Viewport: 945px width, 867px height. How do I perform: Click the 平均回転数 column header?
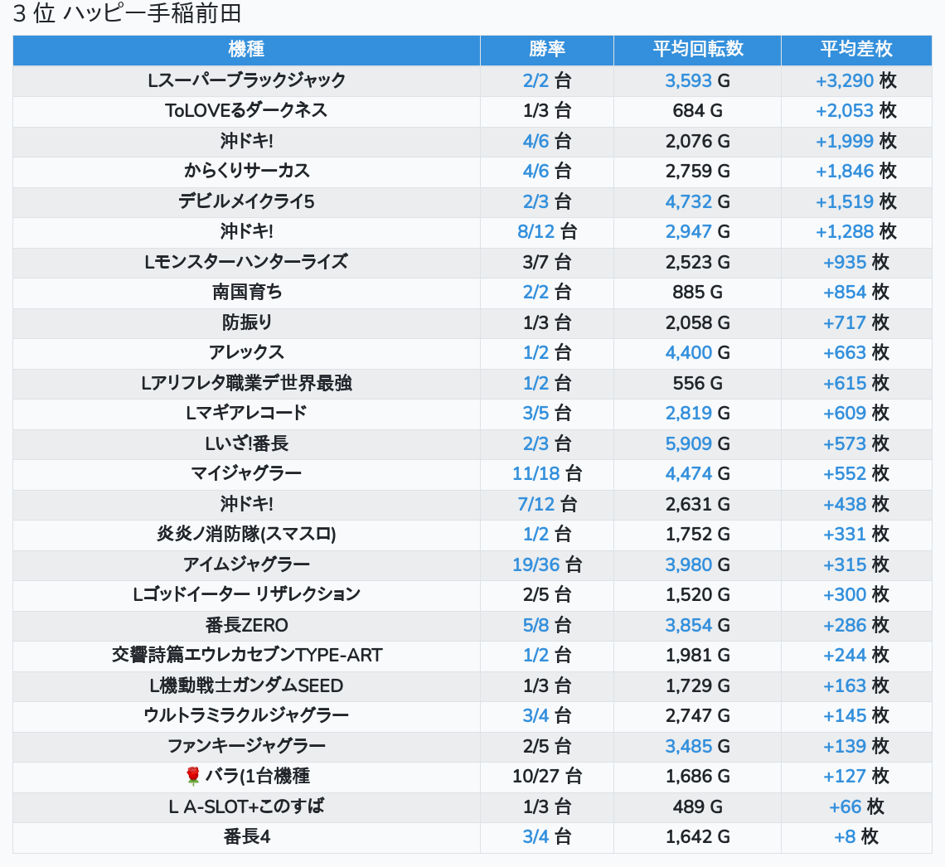click(x=697, y=50)
